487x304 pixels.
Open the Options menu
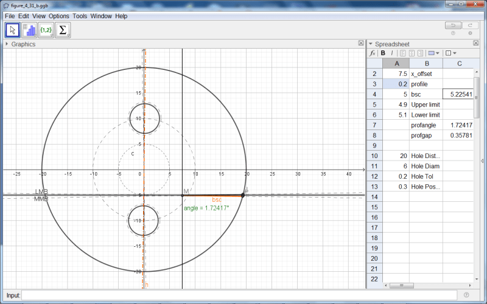tap(58, 16)
